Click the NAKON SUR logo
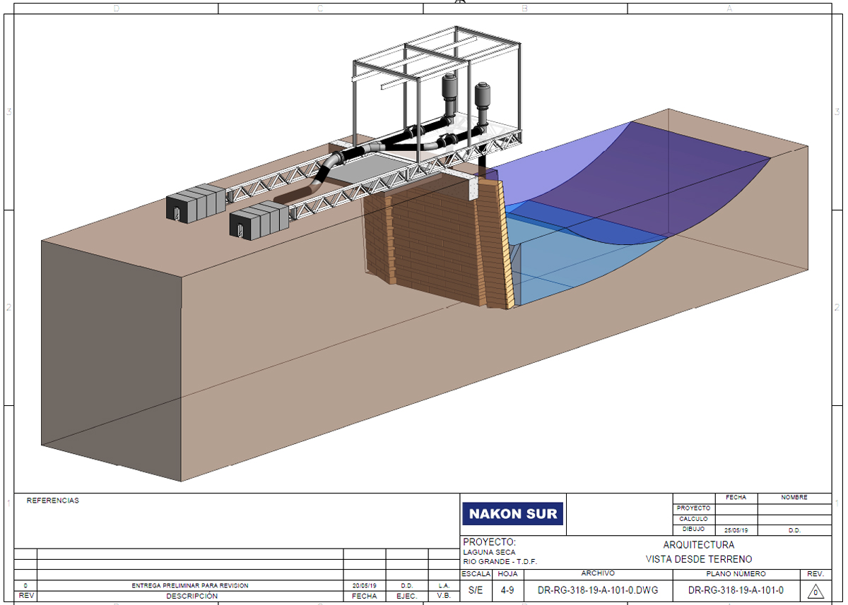The width and height of the screenshot is (848, 605). click(513, 514)
